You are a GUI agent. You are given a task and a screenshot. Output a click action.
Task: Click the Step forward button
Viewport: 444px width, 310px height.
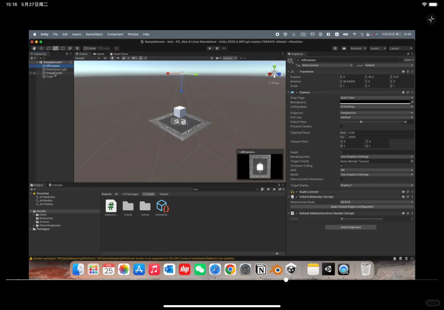(224, 48)
